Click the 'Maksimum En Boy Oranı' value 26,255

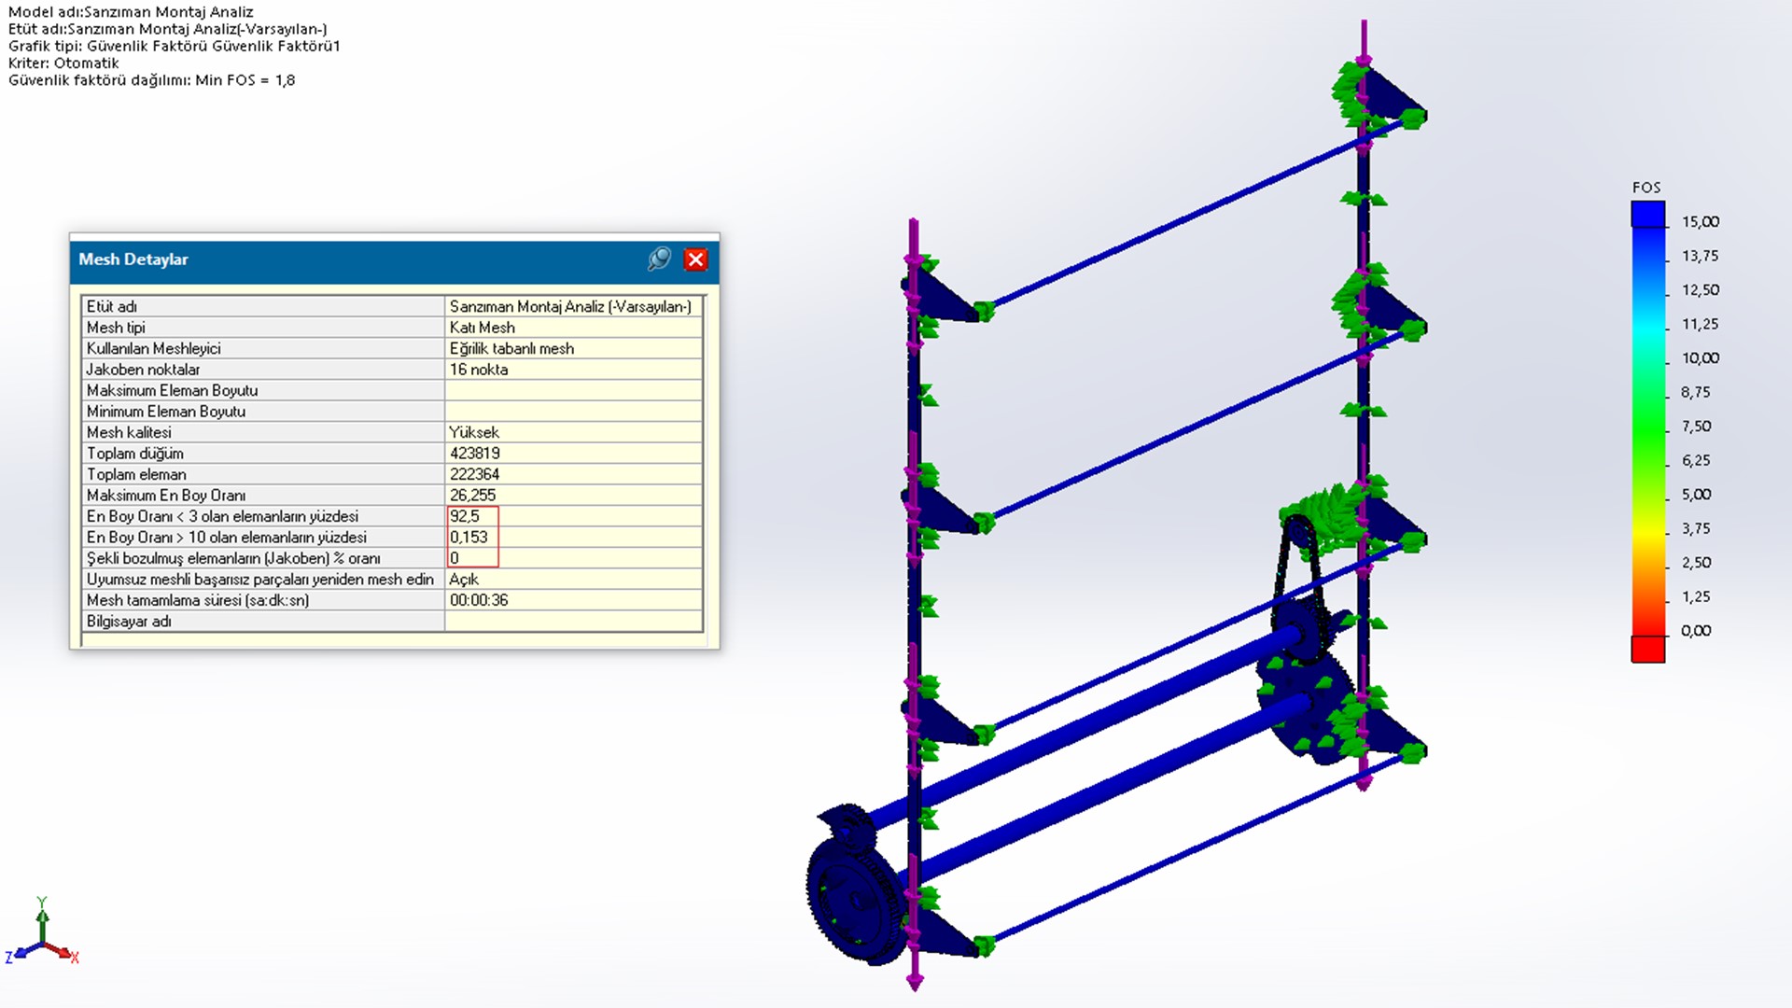pyautogui.click(x=472, y=496)
